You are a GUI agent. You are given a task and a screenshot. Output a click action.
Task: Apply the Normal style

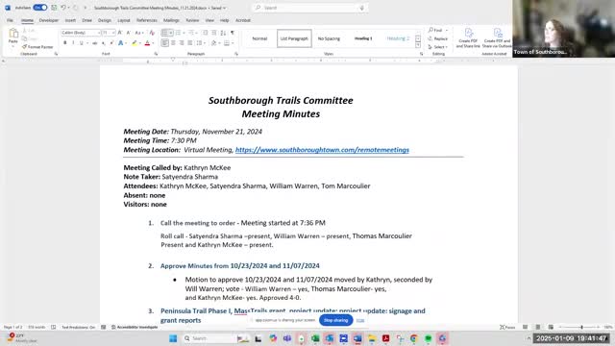point(259,38)
